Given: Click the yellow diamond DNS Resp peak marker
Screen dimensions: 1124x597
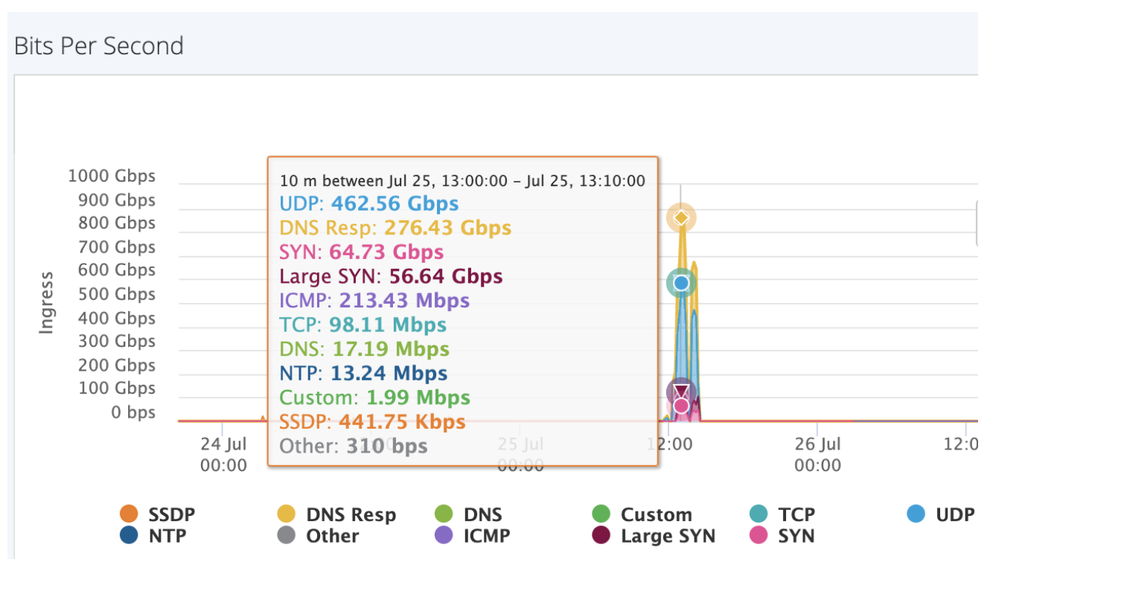Looking at the screenshot, I should (x=680, y=217).
